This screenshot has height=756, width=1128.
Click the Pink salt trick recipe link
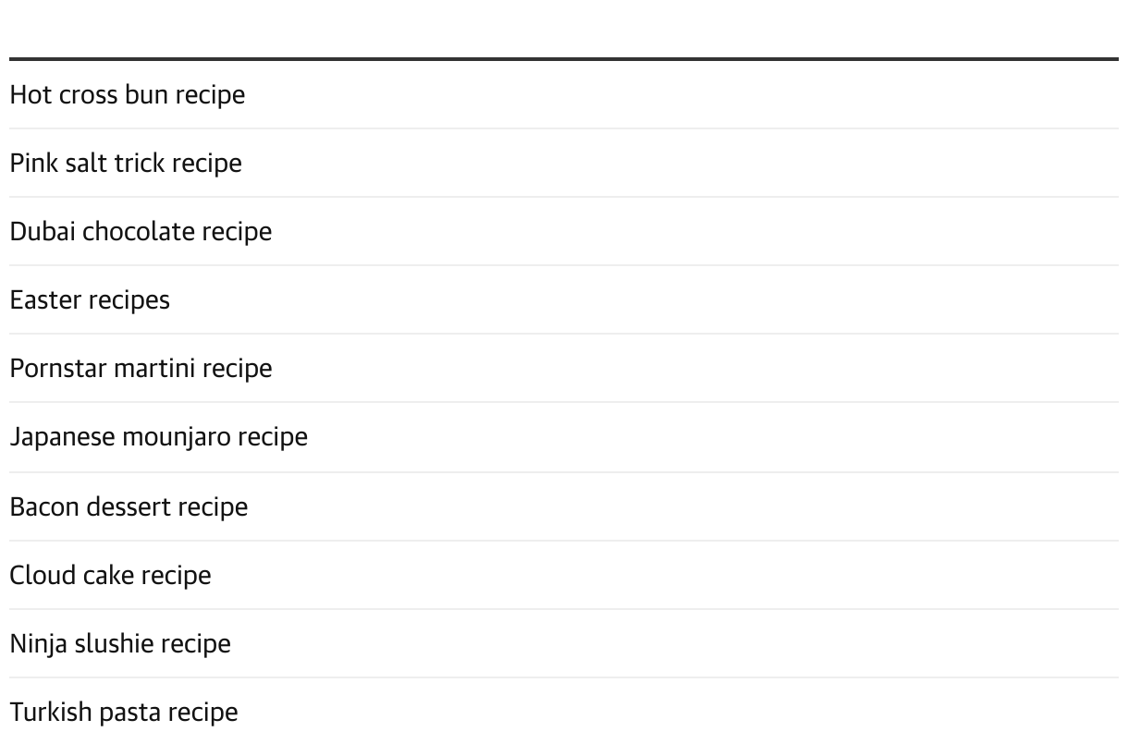tap(126, 163)
